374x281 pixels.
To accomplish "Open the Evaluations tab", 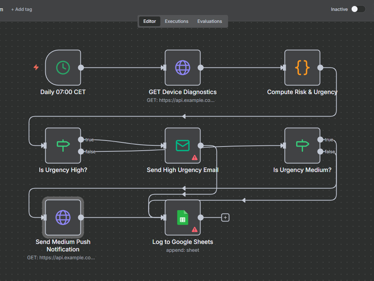I will pyautogui.click(x=210, y=21).
